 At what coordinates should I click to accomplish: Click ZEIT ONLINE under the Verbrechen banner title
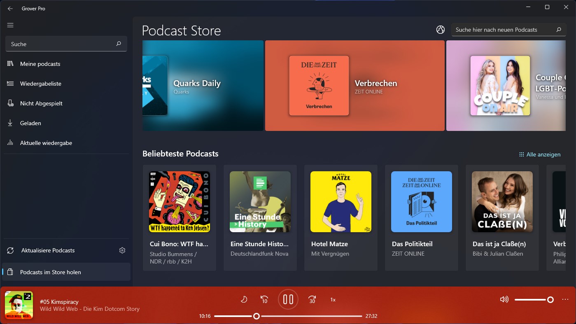tap(369, 92)
